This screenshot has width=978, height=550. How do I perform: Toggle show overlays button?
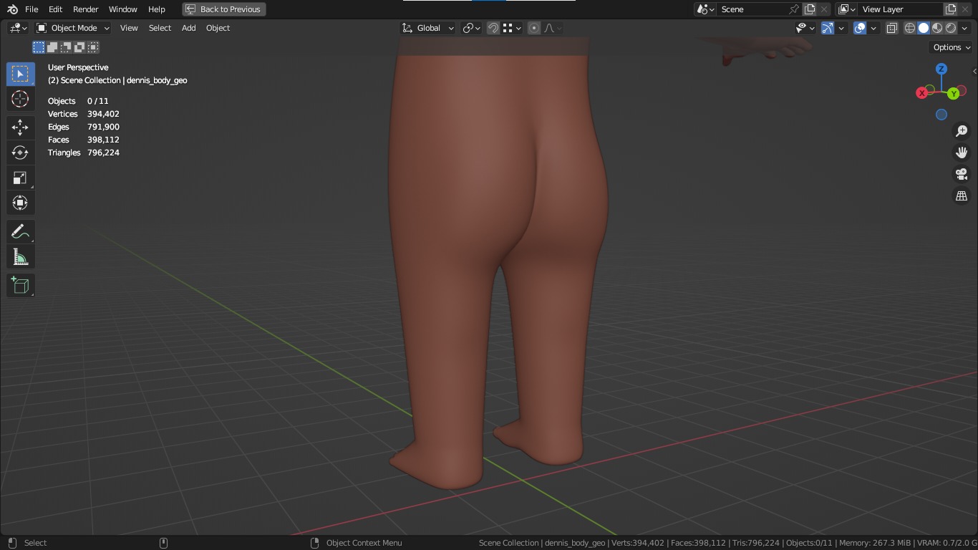[860, 28]
